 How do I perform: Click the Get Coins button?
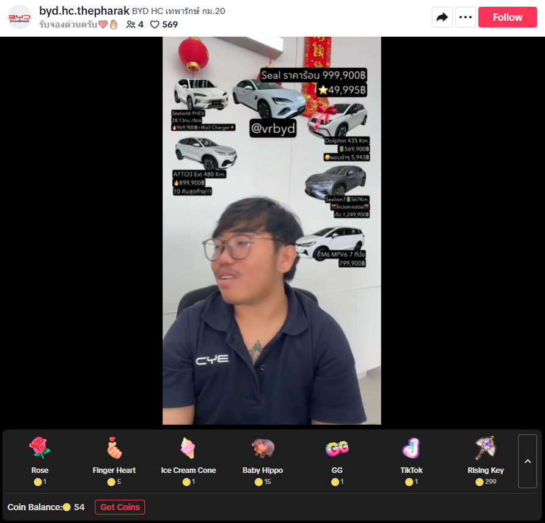120,507
